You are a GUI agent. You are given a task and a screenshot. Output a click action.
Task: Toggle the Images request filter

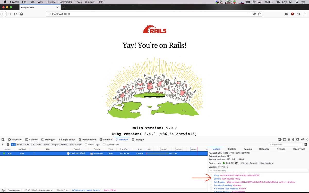tap(55, 145)
